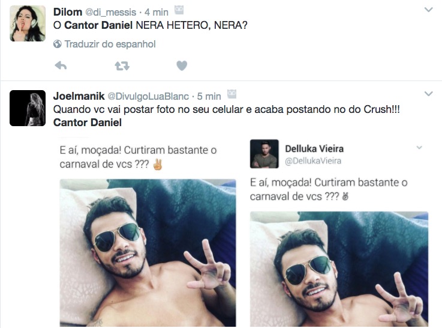Like Dilom's tweet with the heart icon

pyautogui.click(x=182, y=65)
